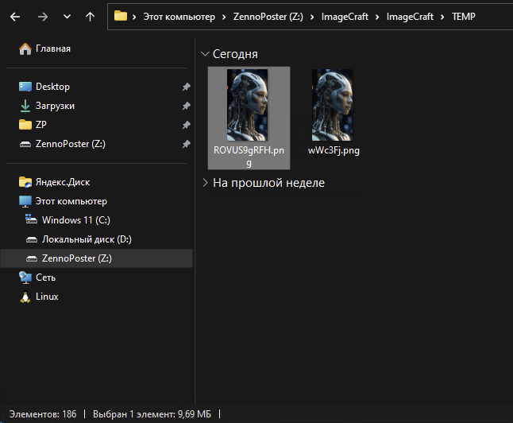Open Главная in the navigation pane
This screenshot has height=423, width=513.
pyautogui.click(x=52, y=49)
